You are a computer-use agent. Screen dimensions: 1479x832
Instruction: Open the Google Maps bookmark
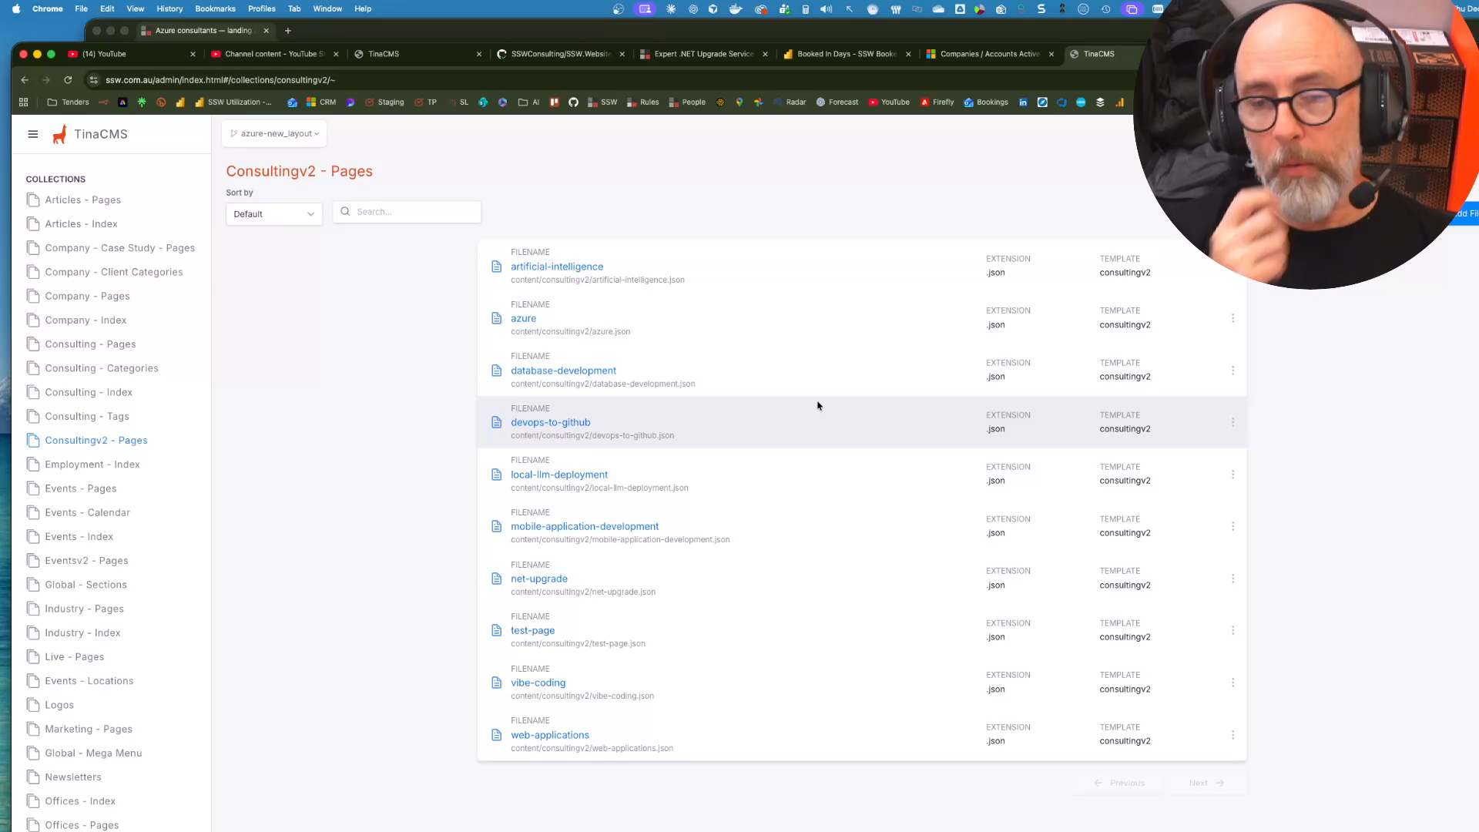click(739, 102)
